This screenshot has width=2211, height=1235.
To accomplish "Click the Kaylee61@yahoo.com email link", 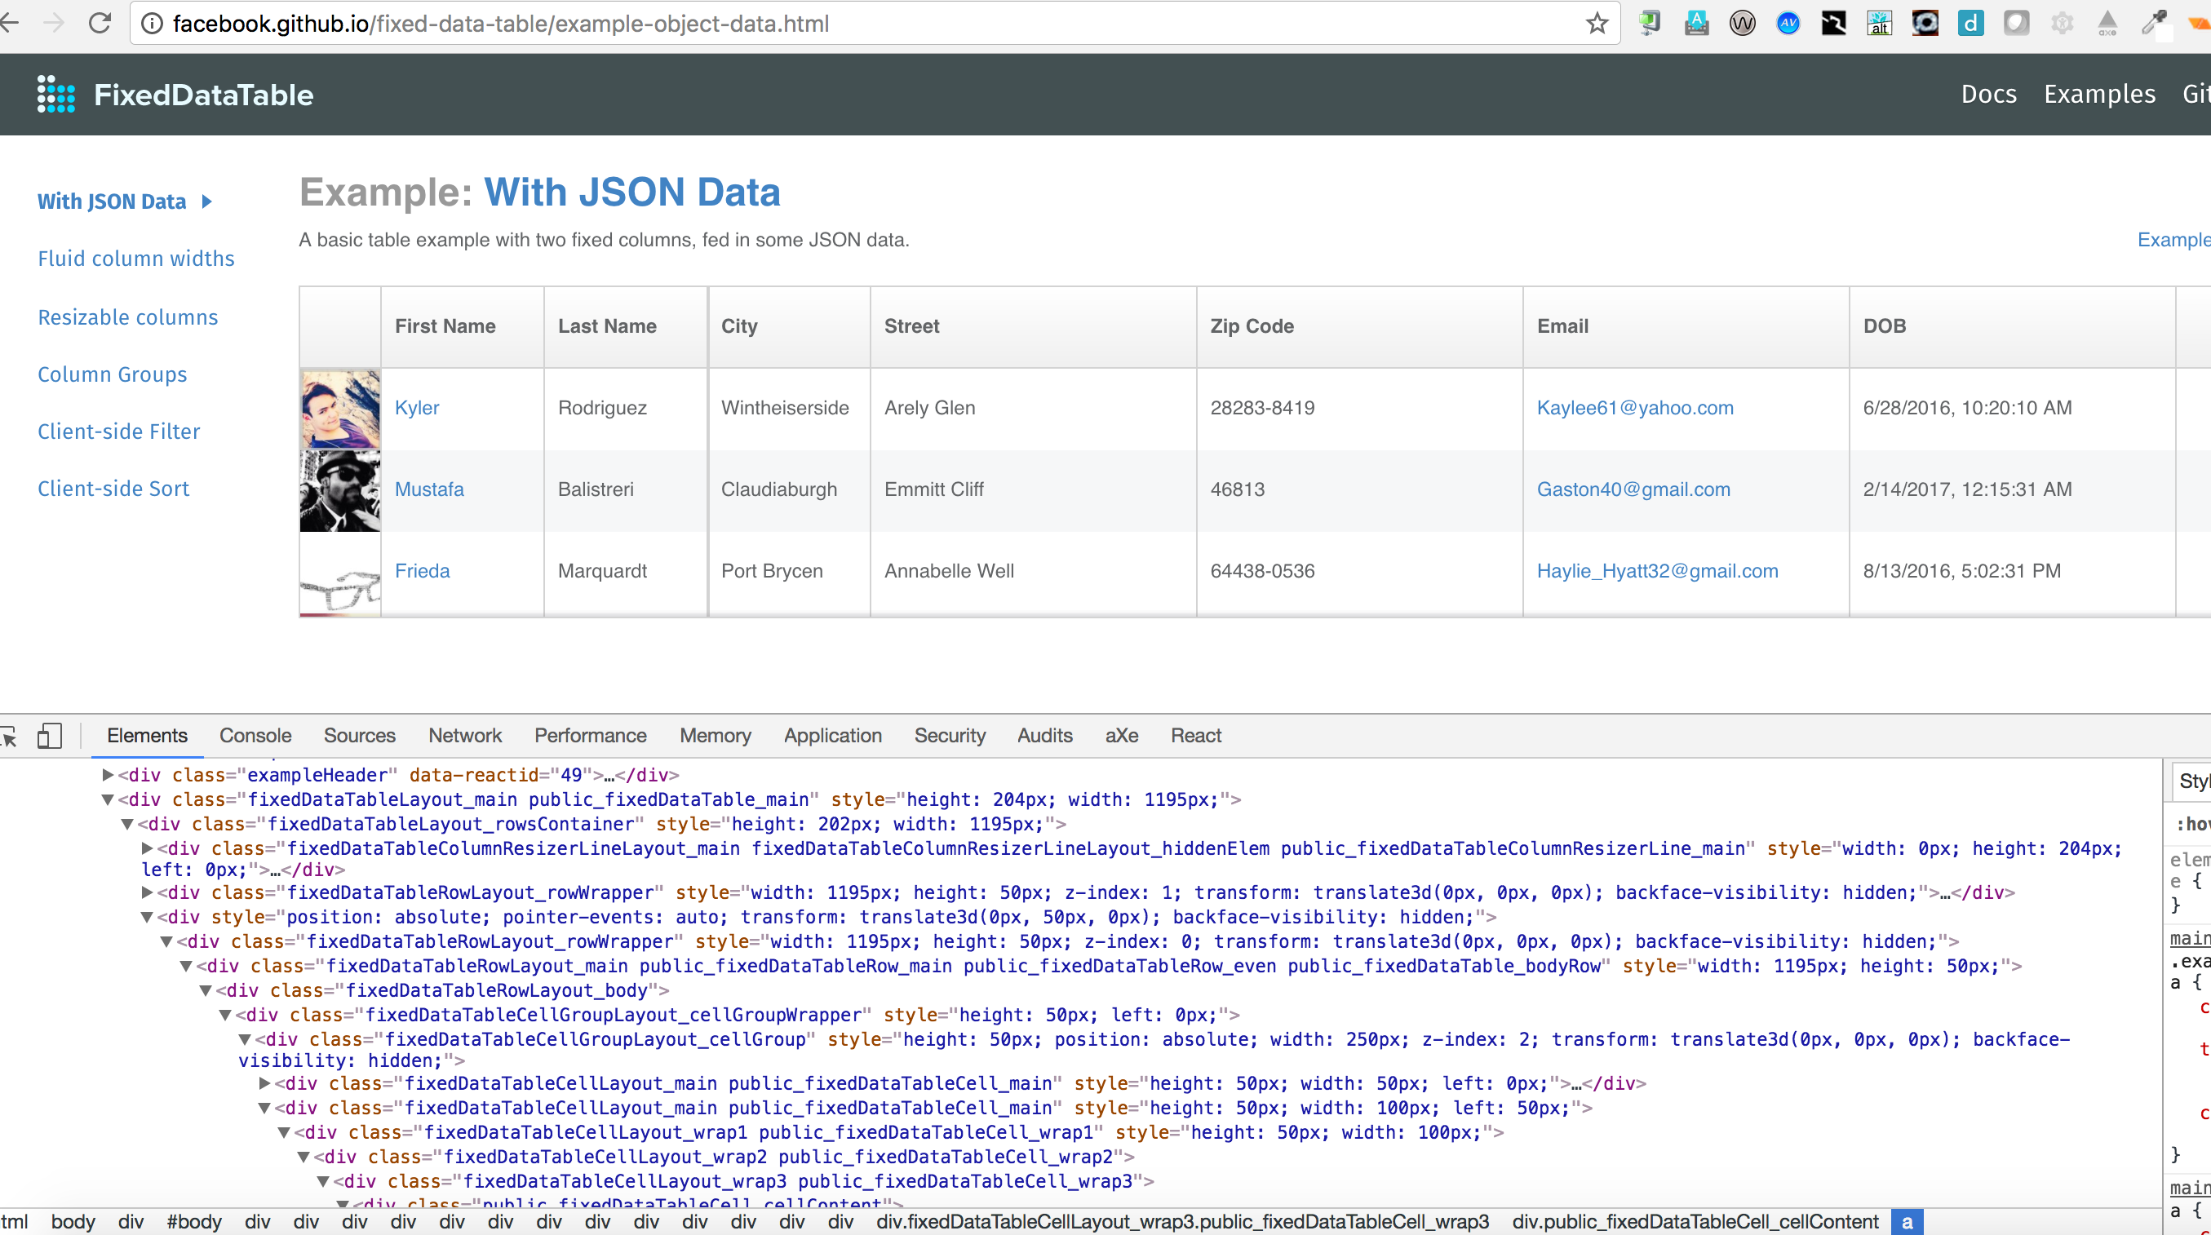I will (x=1636, y=407).
